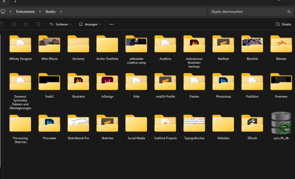
Task: Open the artbreeder creative camp folder
Action: point(136,44)
